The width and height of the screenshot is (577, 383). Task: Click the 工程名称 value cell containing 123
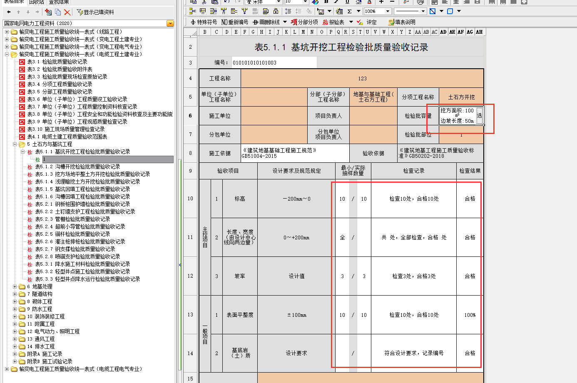coord(362,78)
